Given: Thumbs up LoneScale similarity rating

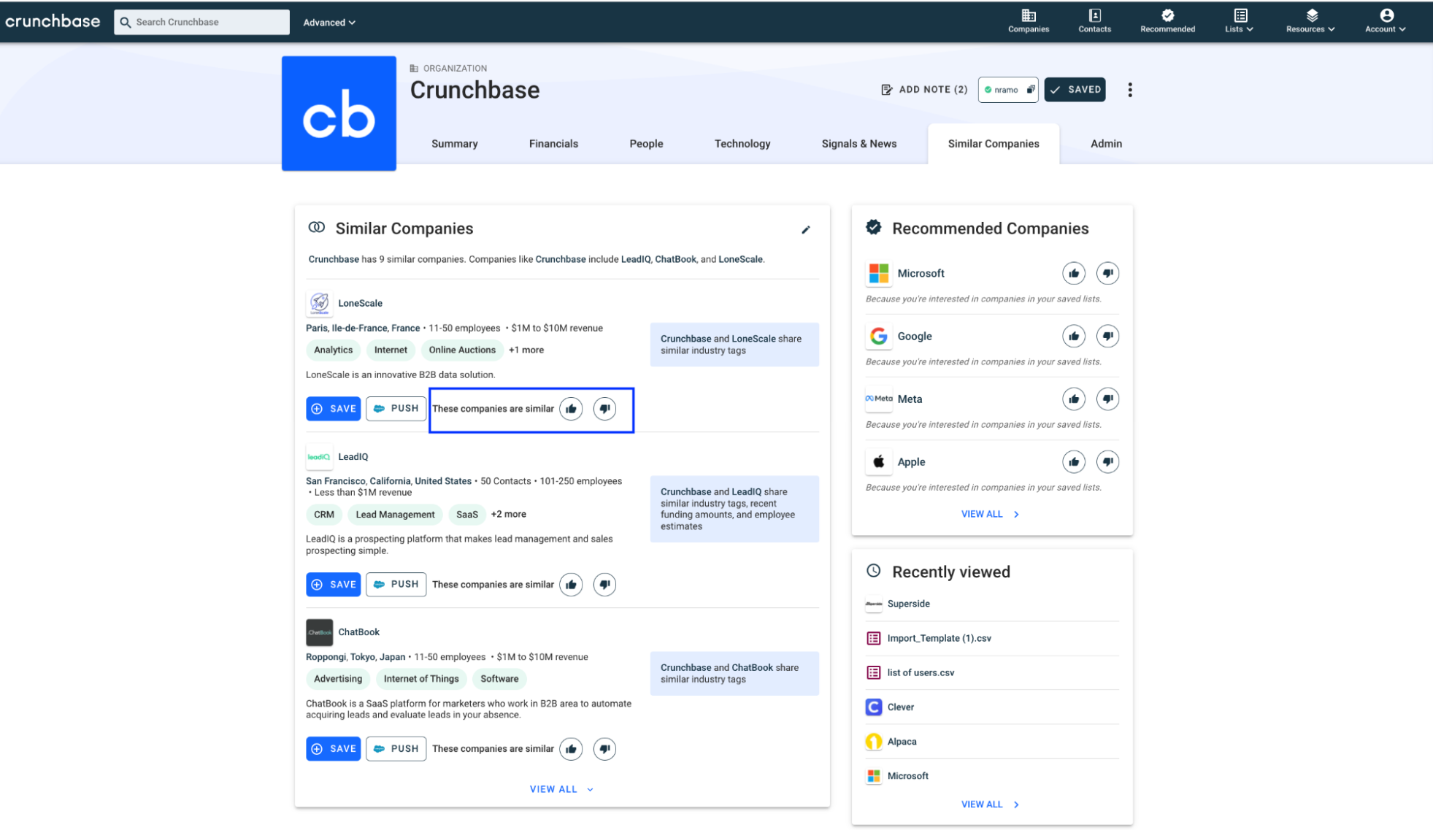Looking at the screenshot, I should 571,408.
